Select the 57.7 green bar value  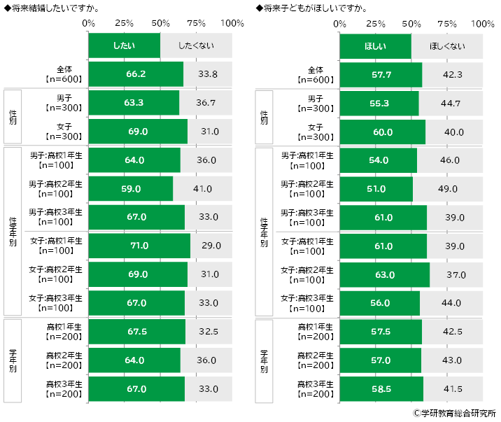(381, 74)
